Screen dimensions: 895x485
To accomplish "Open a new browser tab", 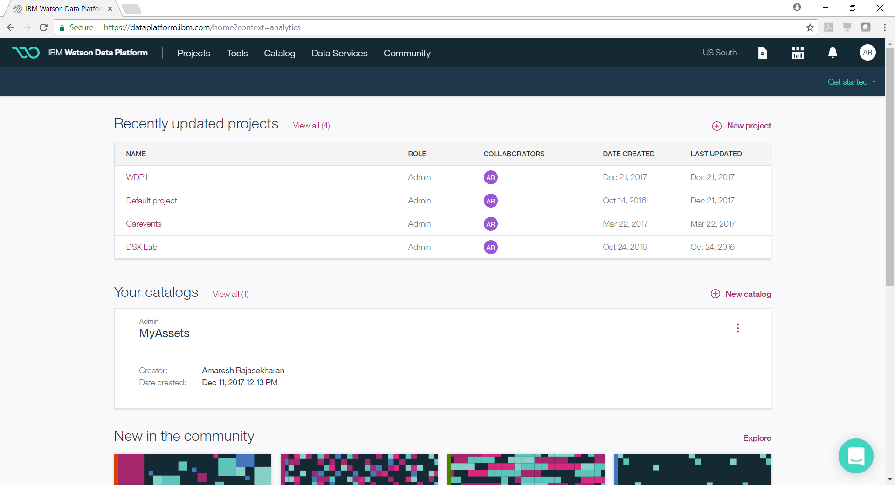I will point(131,9).
